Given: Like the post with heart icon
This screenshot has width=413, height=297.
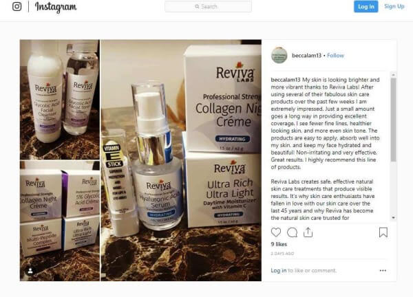Looking at the screenshot, I should tap(276, 232).
